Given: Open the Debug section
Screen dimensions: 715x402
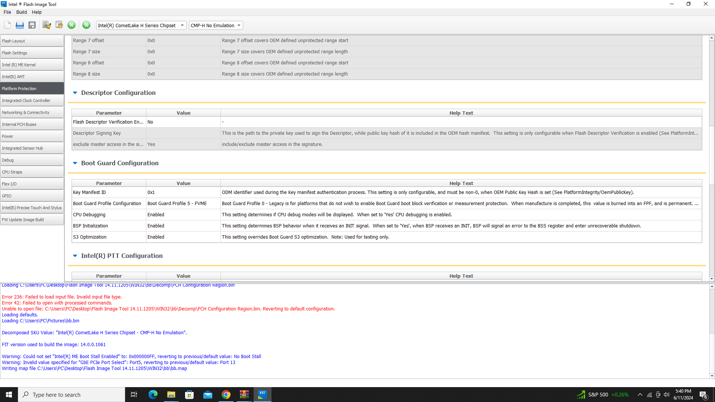Looking at the screenshot, I should click(32, 160).
